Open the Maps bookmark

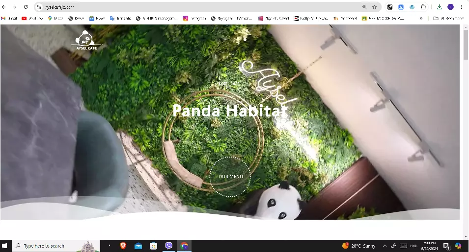click(x=55, y=19)
